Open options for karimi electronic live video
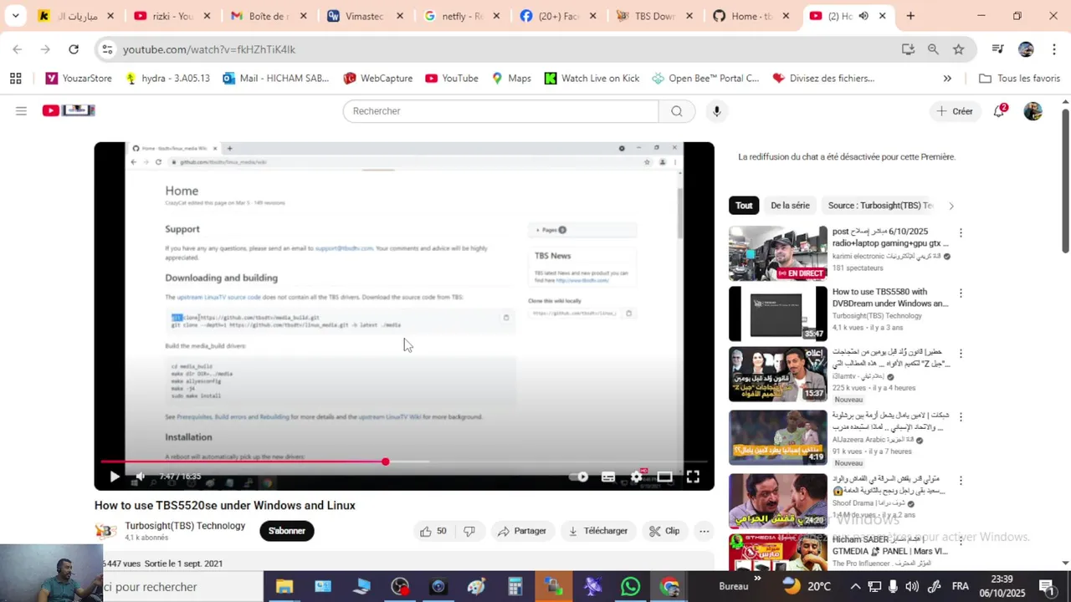This screenshot has width=1071, height=602. tap(961, 232)
